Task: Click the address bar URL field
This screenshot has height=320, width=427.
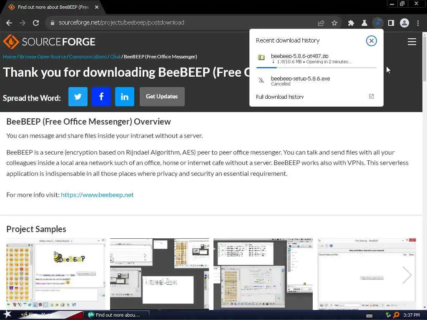Action: [180, 23]
